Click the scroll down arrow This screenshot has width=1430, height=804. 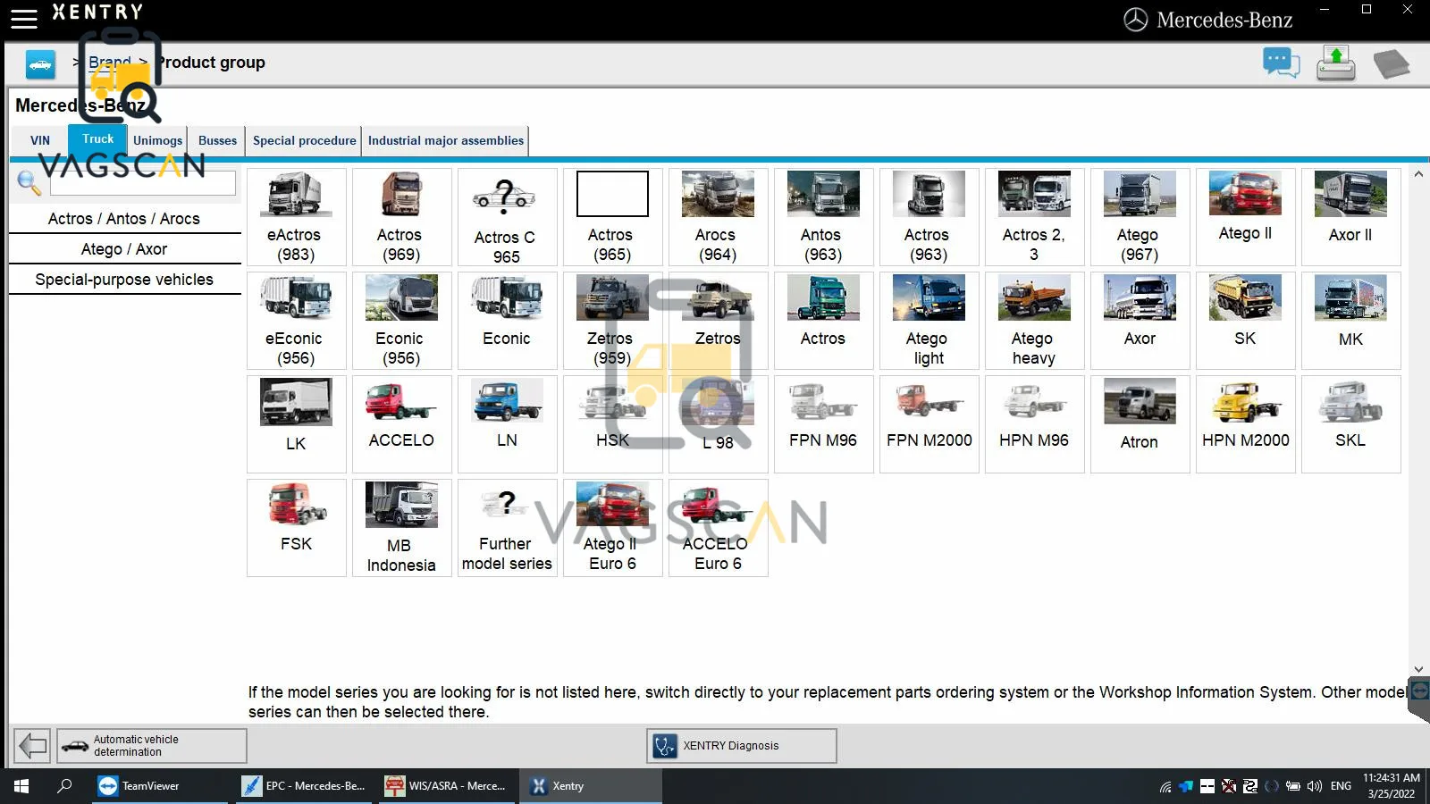tap(1418, 668)
